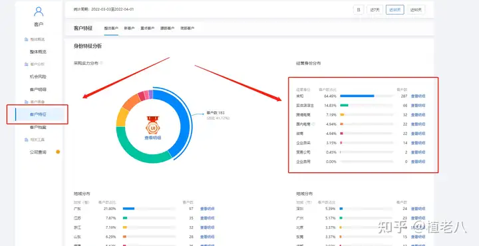Click the info icon beside 国内电商
The height and width of the screenshot is (246, 479).
[x=313, y=124]
